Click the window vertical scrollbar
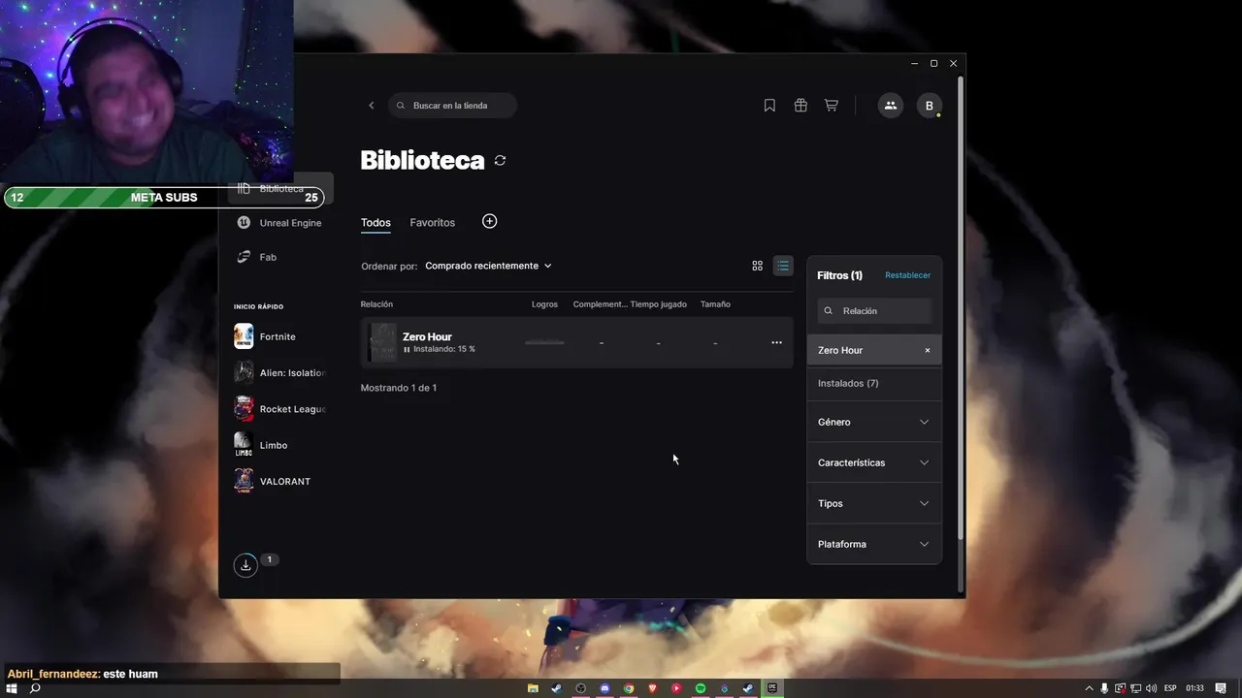This screenshot has height=698, width=1242. coord(961,305)
